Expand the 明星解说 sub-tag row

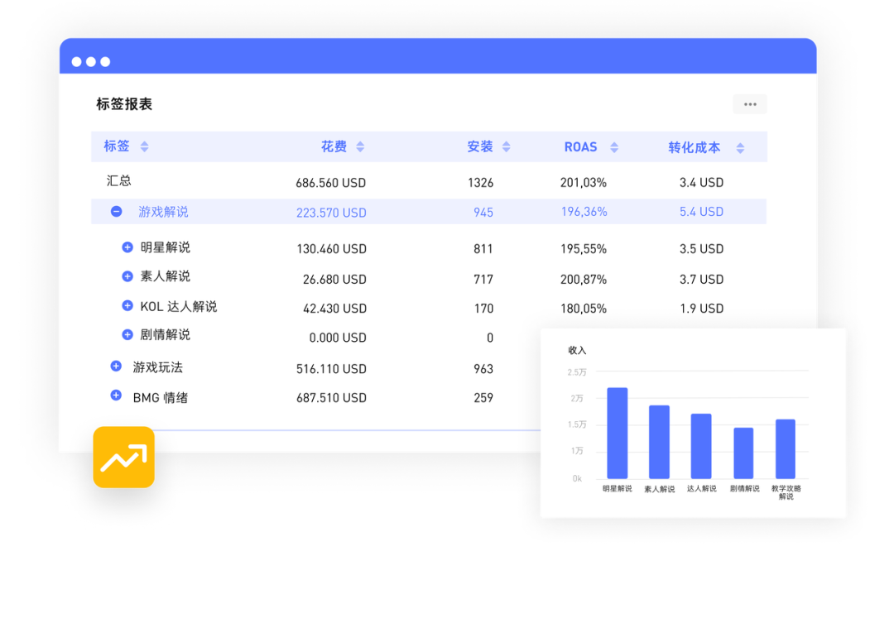pyautogui.click(x=127, y=248)
